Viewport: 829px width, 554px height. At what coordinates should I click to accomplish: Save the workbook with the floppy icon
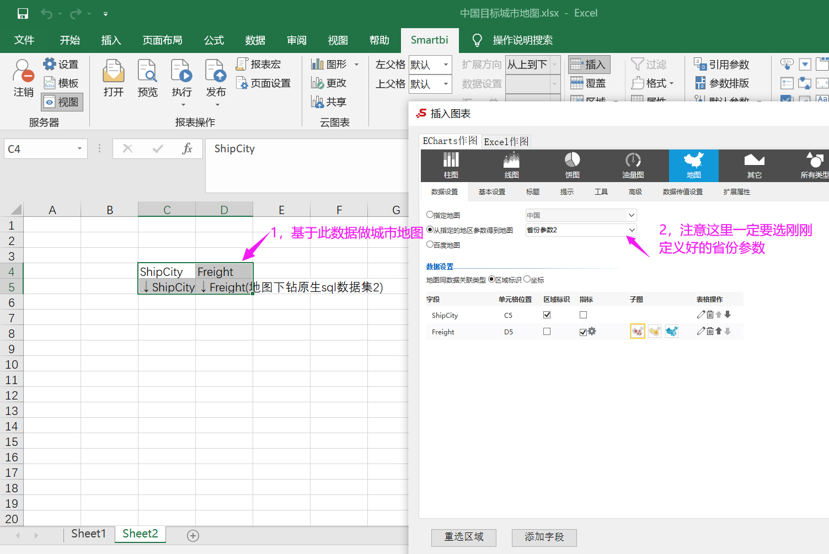[x=23, y=13]
